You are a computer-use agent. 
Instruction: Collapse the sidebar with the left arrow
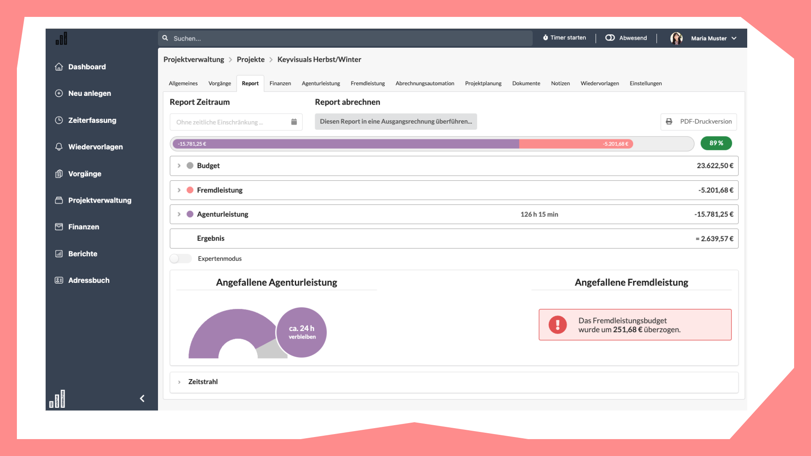142,398
